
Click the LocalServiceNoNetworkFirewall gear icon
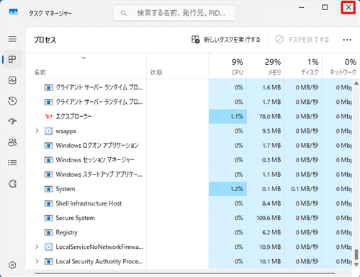48,247
